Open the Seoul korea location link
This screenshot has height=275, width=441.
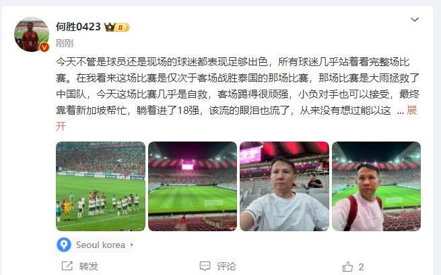pyautogui.click(x=100, y=245)
